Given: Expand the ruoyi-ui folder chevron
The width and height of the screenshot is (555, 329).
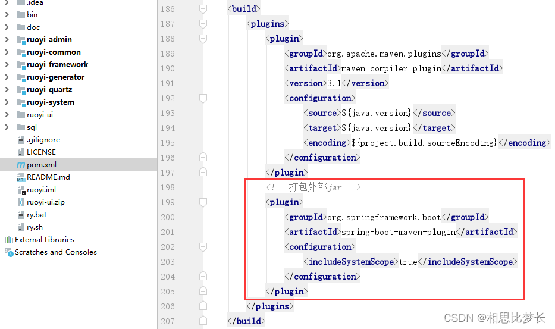Looking at the screenshot, I should [x=7, y=114].
